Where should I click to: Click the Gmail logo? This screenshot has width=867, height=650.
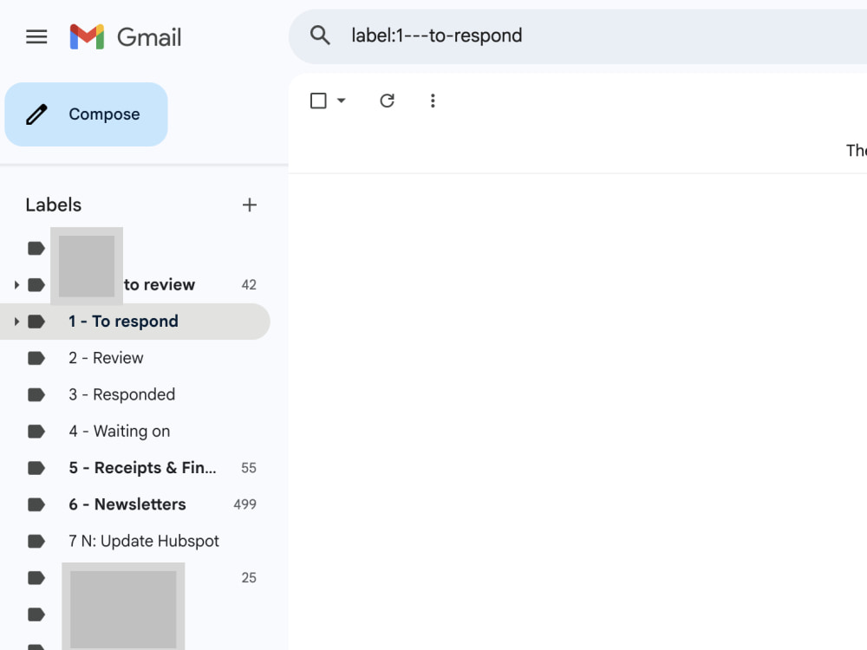pos(126,37)
